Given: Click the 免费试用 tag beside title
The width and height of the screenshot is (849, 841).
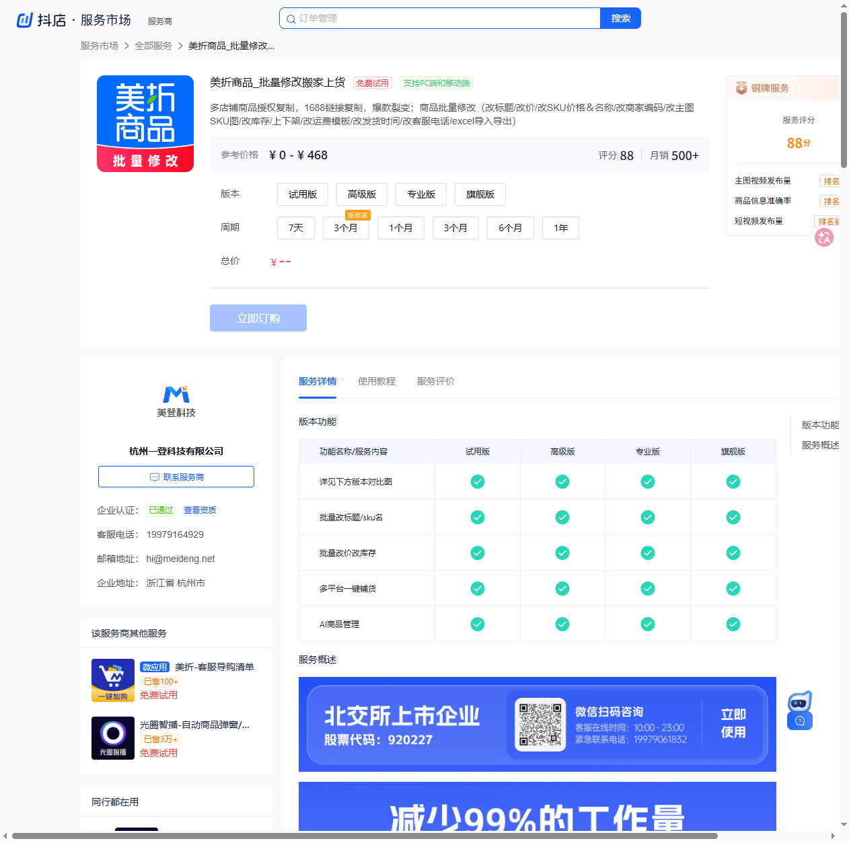Looking at the screenshot, I should click(x=373, y=83).
